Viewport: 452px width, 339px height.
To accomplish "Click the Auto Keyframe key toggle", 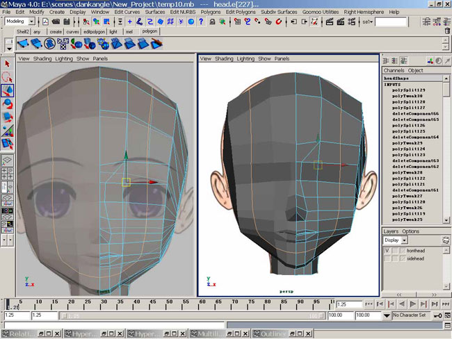I will [x=437, y=315].
